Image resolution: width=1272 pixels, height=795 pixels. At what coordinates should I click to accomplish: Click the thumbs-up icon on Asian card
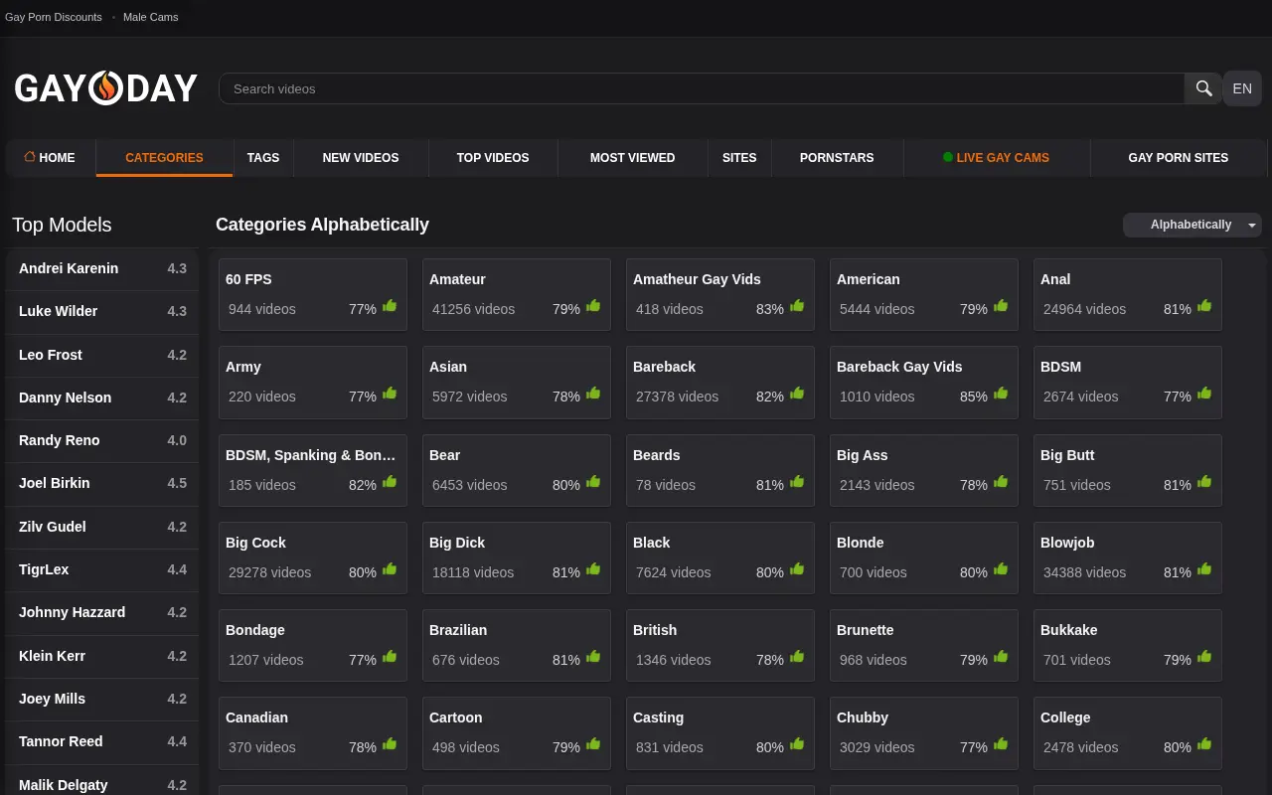pyautogui.click(x=593, y=395)
